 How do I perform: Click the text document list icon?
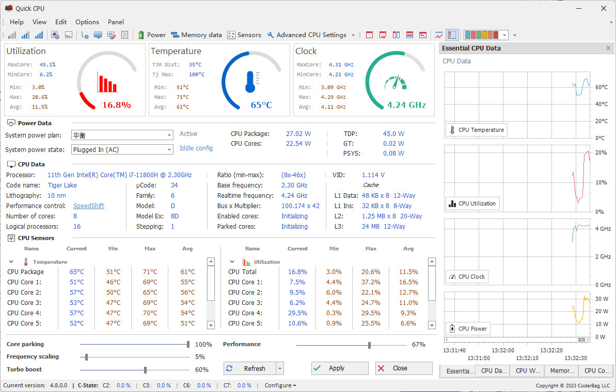coord(124,35)
